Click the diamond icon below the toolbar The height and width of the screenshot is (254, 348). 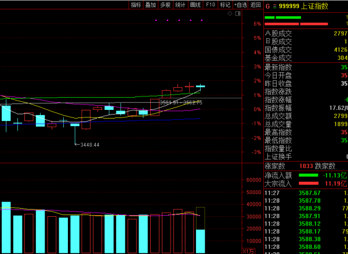230,13
